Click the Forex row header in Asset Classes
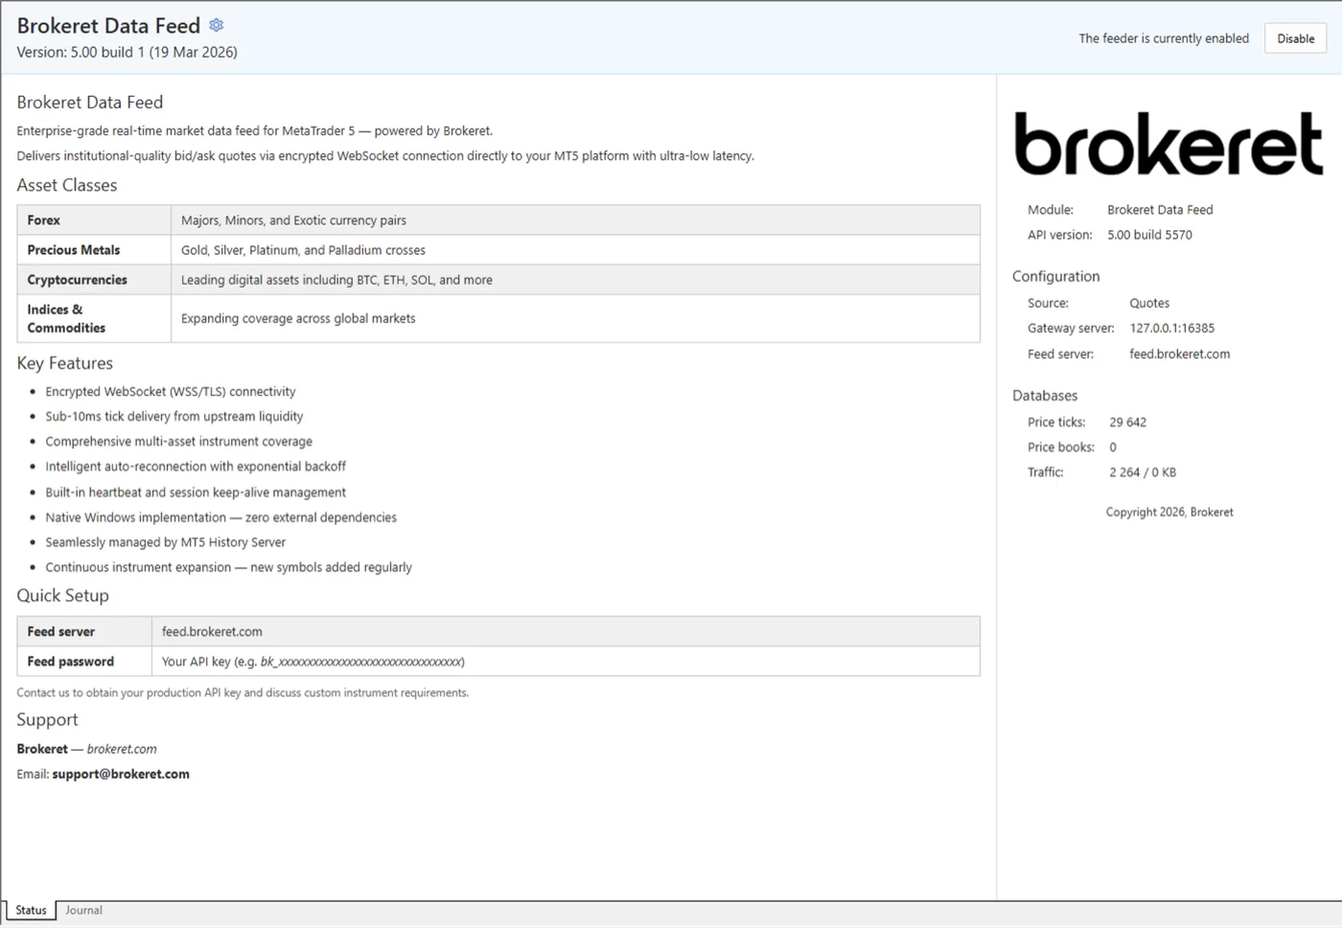 coord(94,220)
